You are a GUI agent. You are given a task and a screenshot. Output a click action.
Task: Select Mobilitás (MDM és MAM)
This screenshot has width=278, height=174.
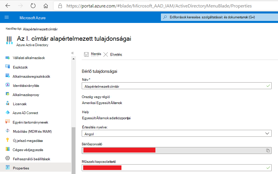point(32,132)
